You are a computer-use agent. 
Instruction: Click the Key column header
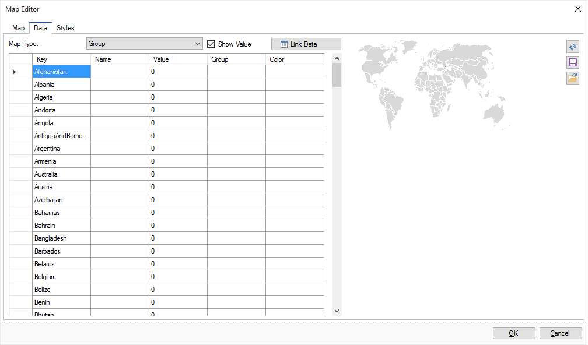pyautogui.click(x=61, y=59)
